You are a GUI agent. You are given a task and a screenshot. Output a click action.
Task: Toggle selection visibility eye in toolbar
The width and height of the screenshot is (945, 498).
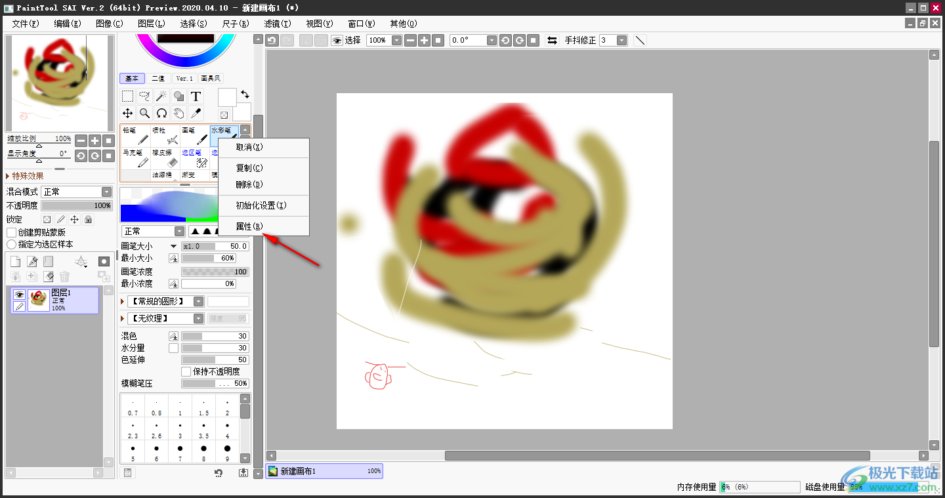[x=337, y=40]
